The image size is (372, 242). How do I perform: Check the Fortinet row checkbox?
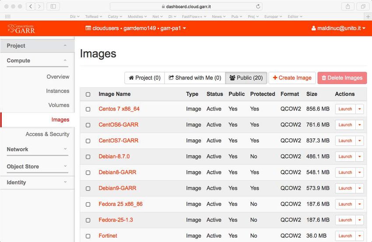click(88, 236)
